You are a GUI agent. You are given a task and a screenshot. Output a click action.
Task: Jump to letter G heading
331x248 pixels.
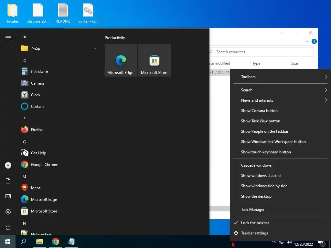pyautogui.click(x=25, y=142)
